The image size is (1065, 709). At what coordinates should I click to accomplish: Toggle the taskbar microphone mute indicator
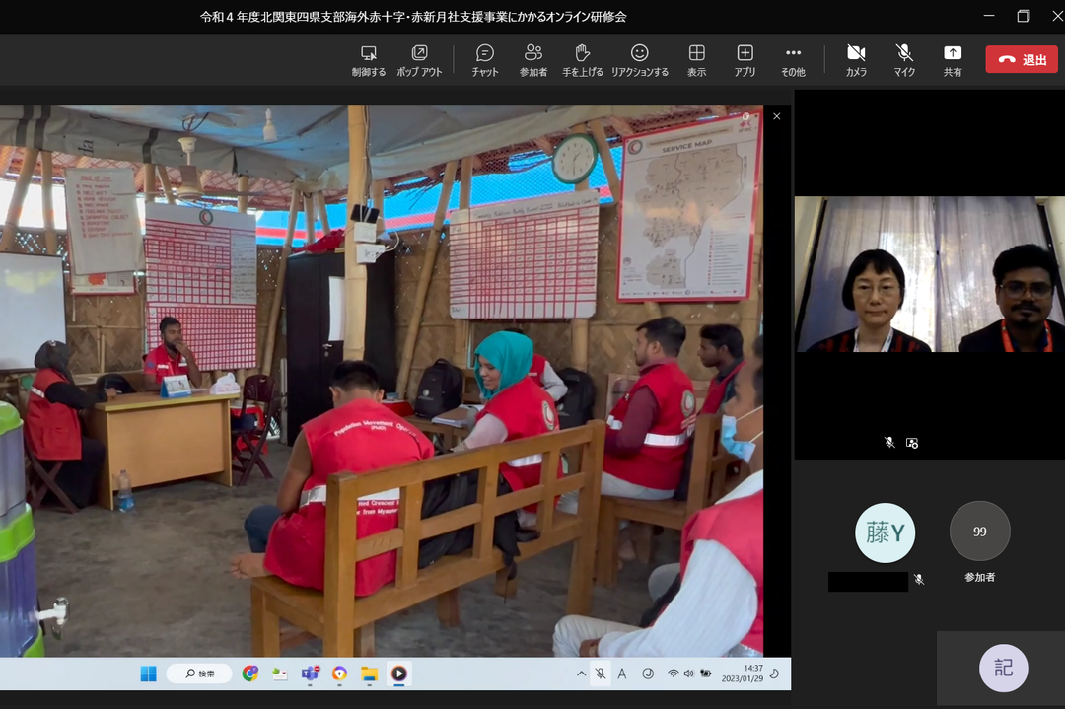(600, 674)
